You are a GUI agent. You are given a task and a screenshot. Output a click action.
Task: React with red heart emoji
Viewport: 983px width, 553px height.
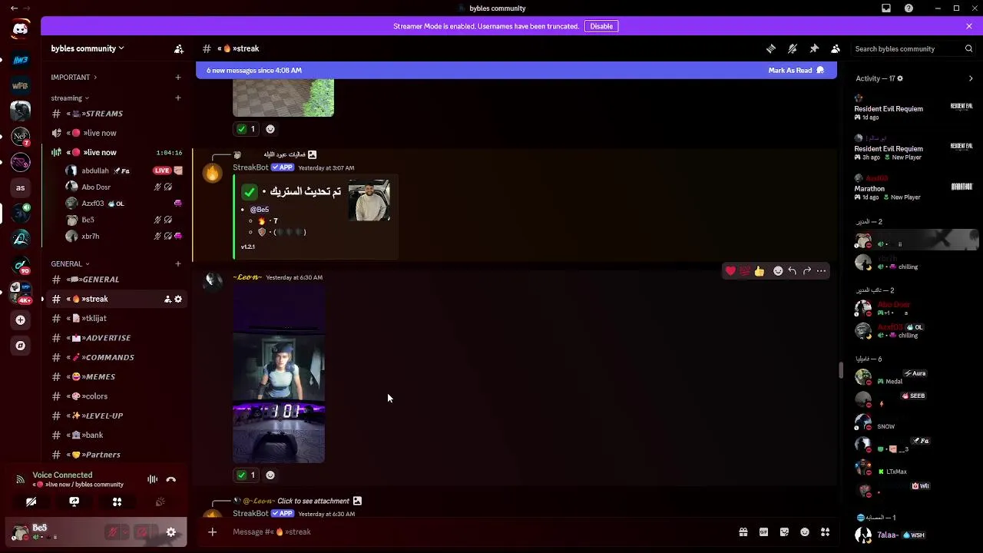click(730, 270)
